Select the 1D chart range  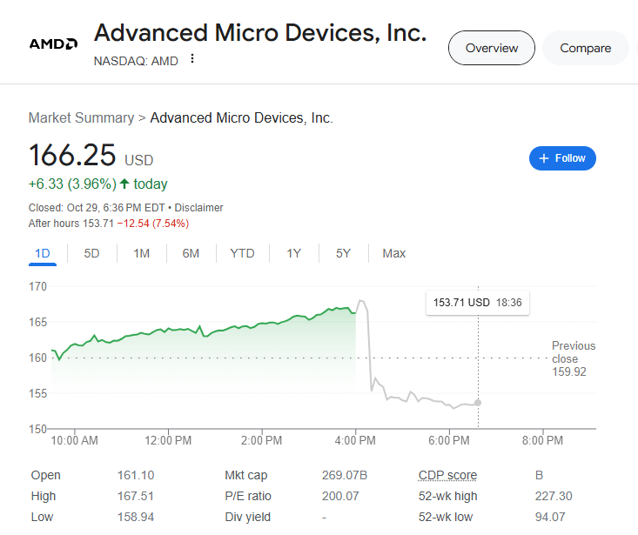click(43, 254)
